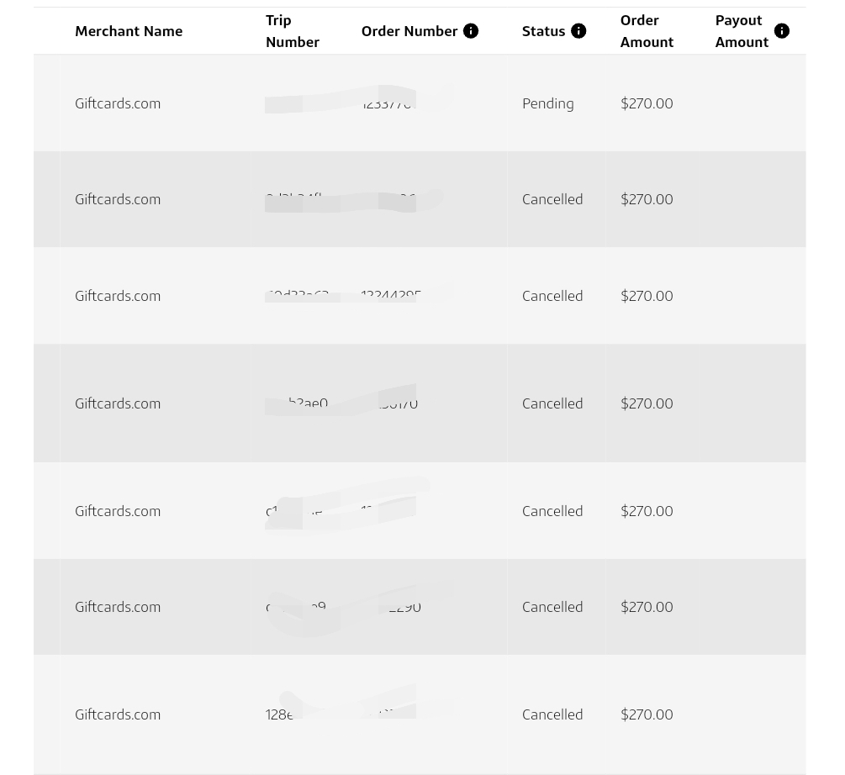
Task: Click Giftcards.com in the row with trip 128
Action: (x=118, y=714)
